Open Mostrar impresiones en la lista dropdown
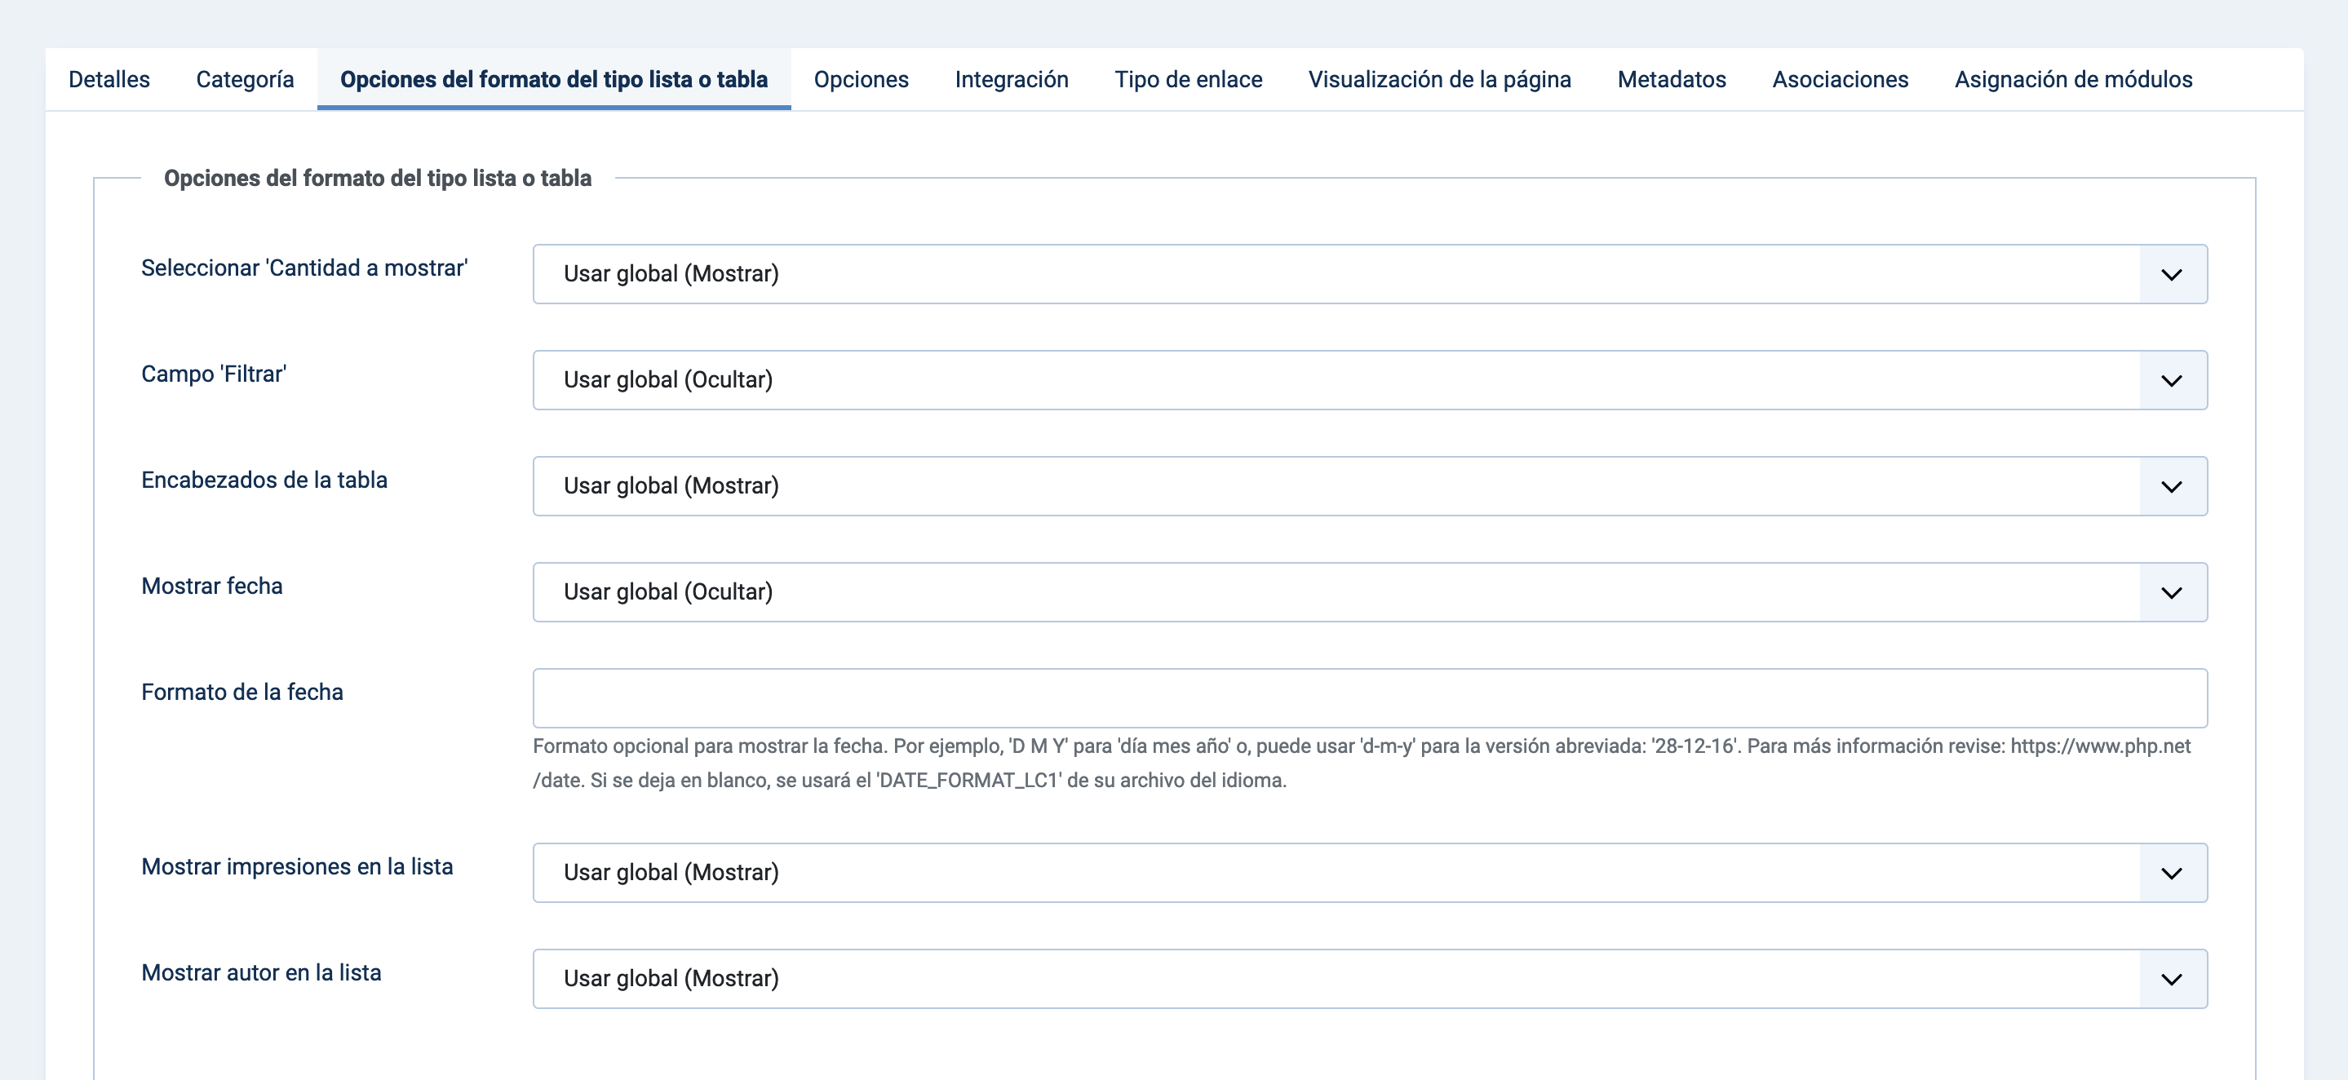 click(1370, 873)
